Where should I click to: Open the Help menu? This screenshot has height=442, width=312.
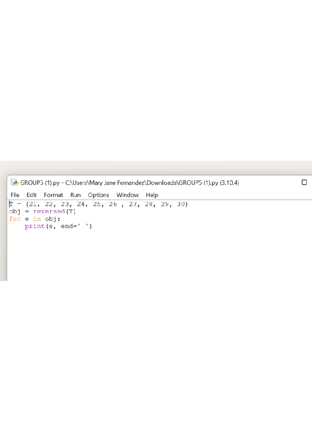tap(152, 195)
